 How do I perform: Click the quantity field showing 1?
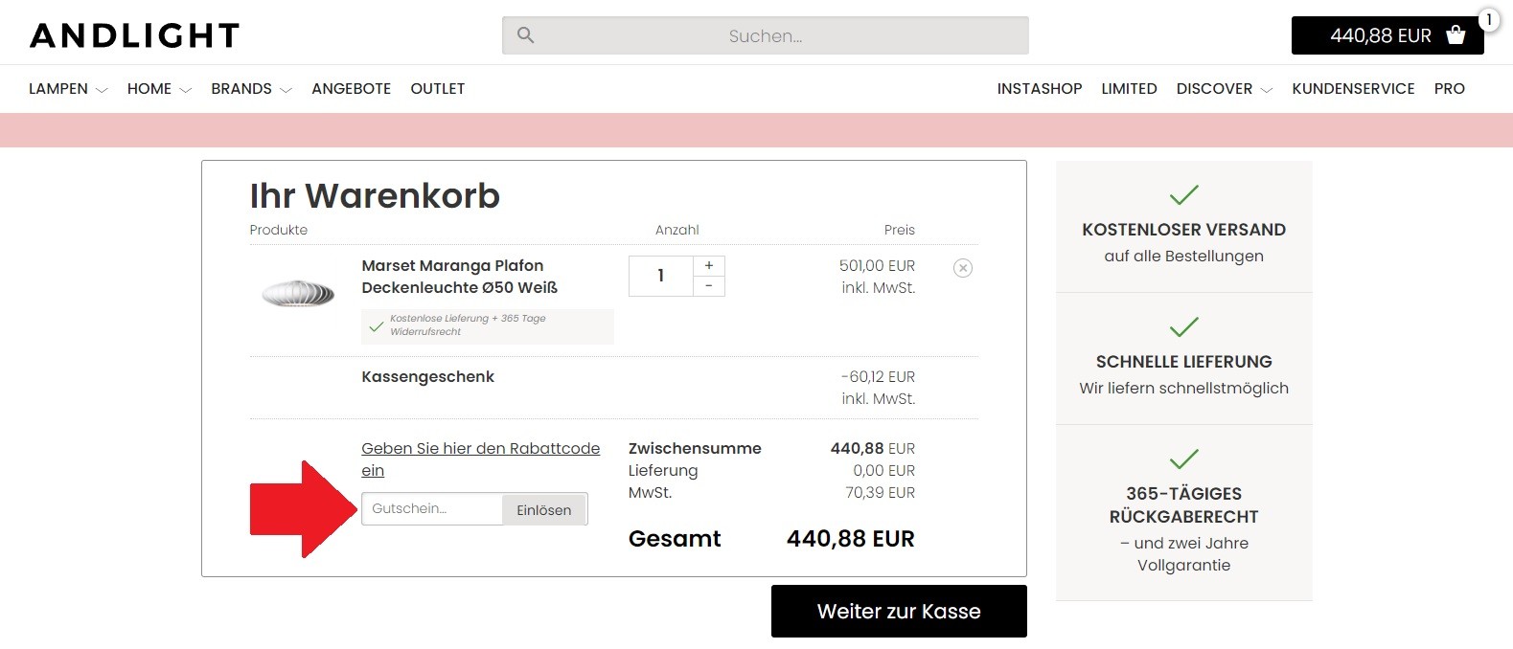coord(660,276)
